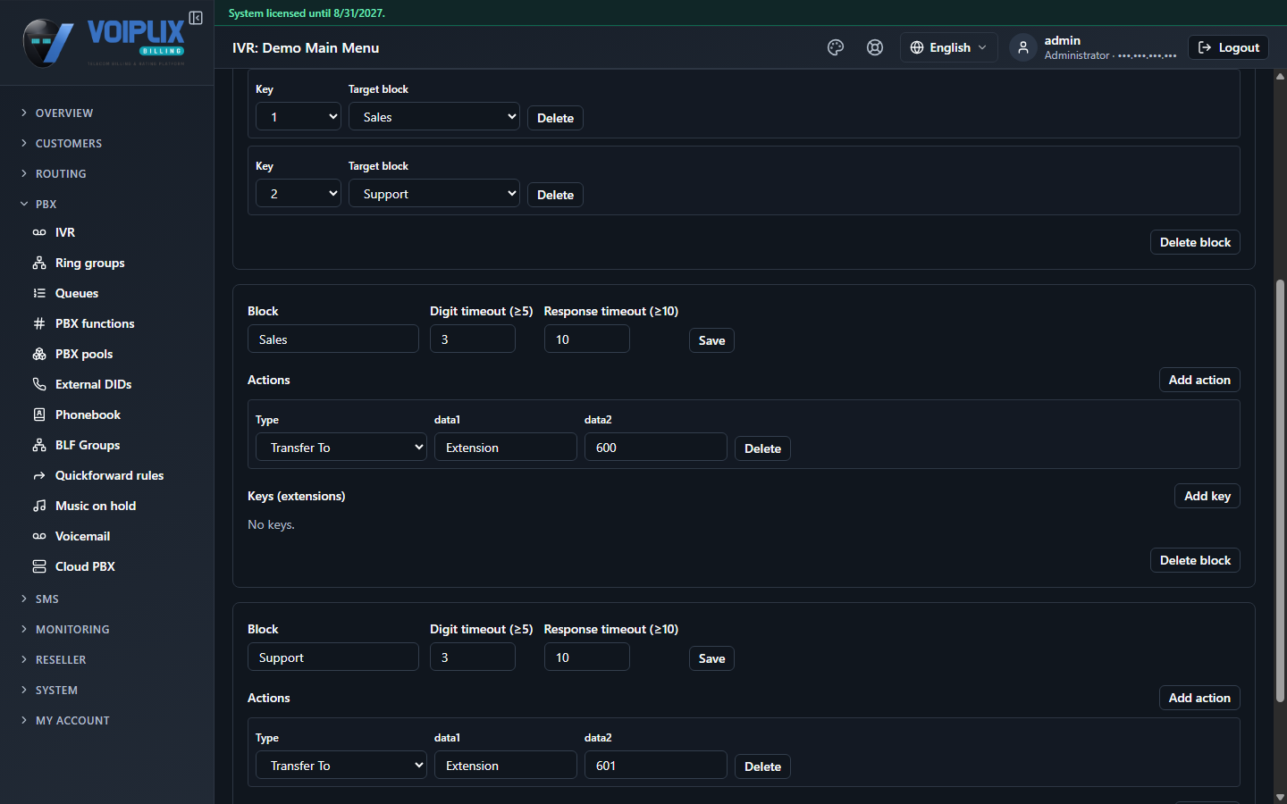
Task: Delete the key 2 Support mapping
Action: click(555, 195)
